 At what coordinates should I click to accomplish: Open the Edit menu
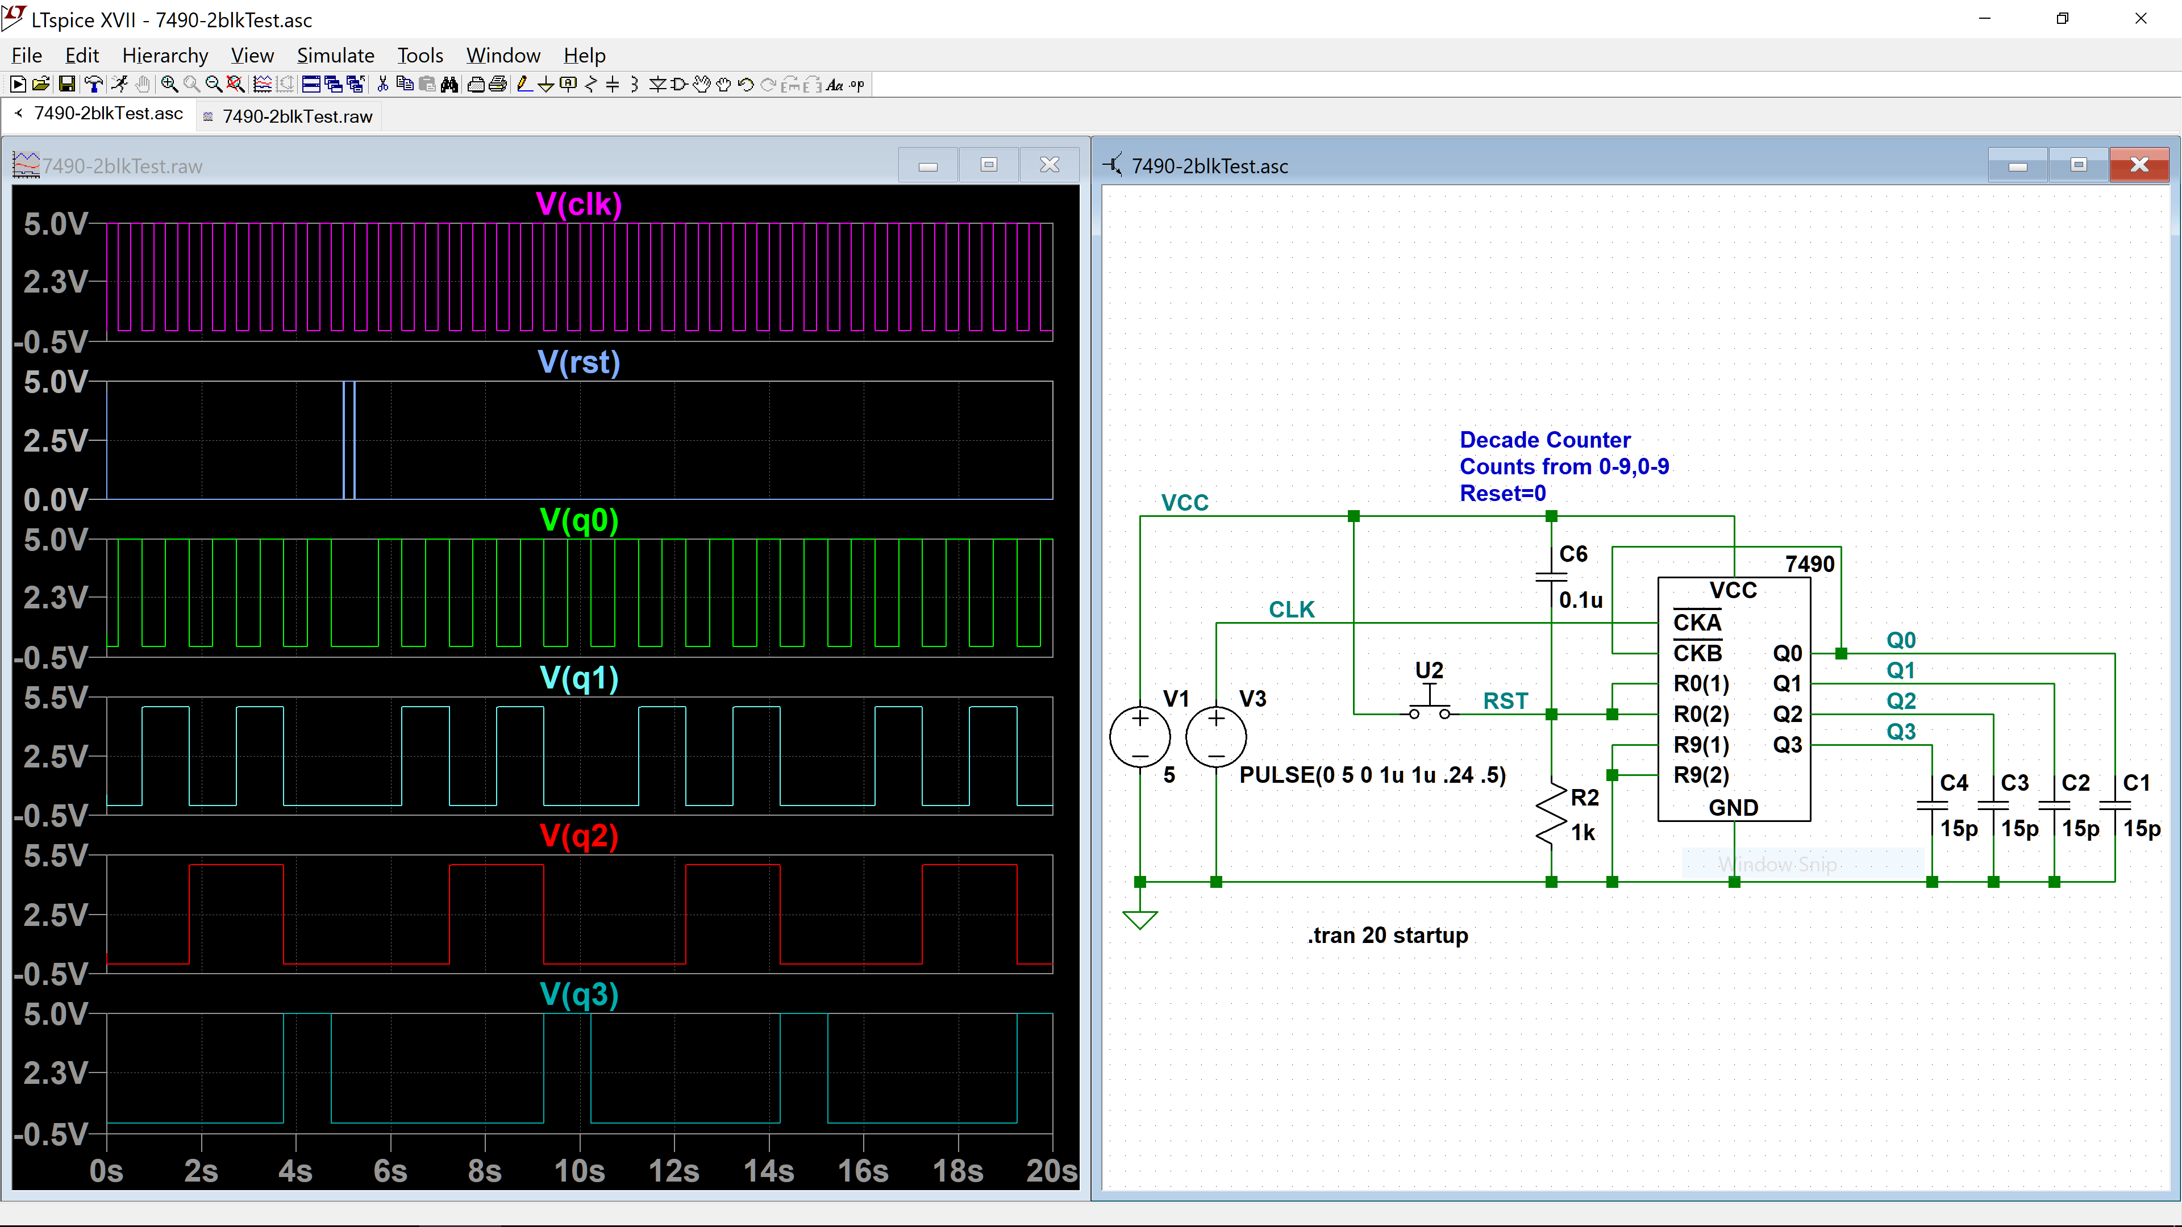(x=82, y=55)
